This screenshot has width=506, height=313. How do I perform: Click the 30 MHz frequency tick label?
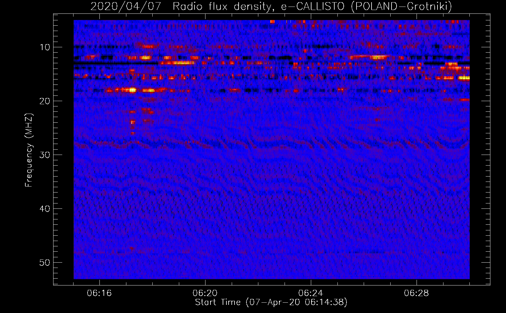click(45, 155)
